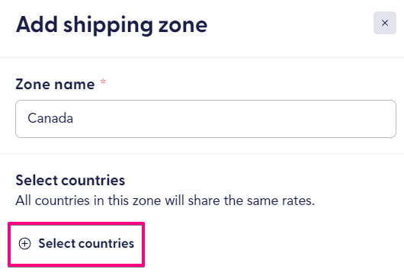Click empty area of Zone name textbox
Image resolution: width=404 pixels, height=279 pixels.
coord(232,119)
